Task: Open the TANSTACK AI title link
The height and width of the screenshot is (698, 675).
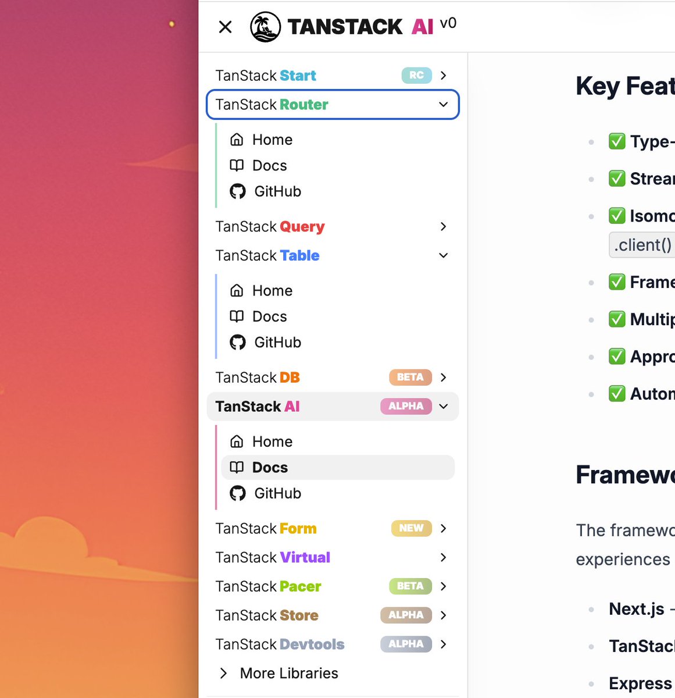Action: point(360,27)
